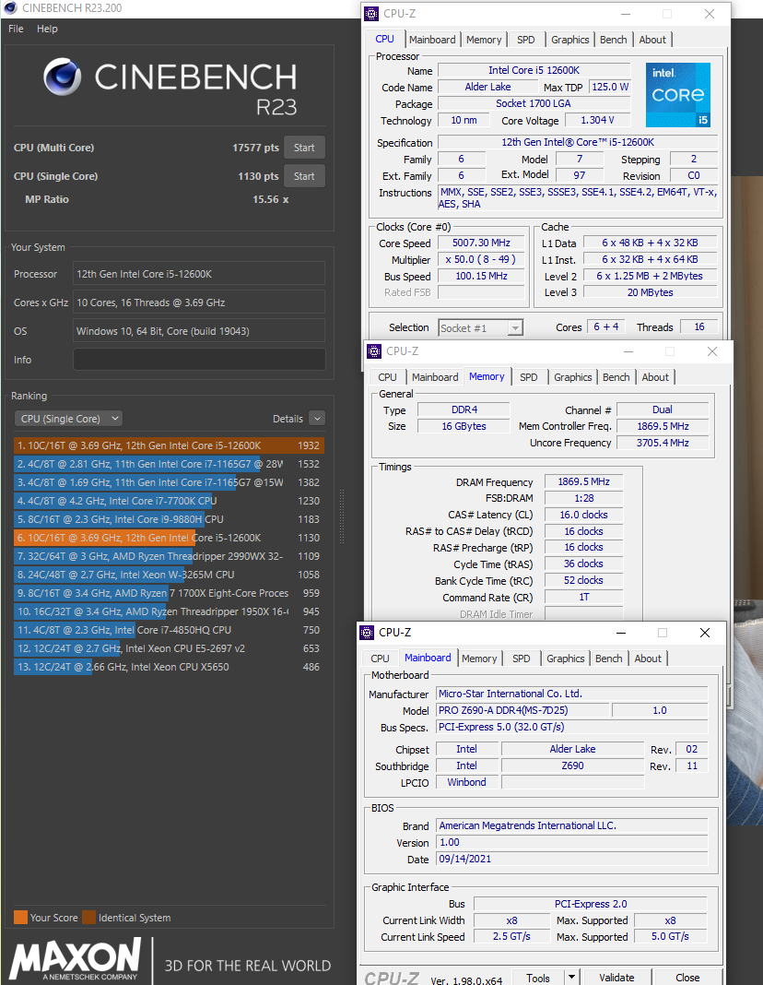Image resolution: width=763 pixels, height=985 pixels.
Task: Start the CPU Multi Core benchmark
Action: [304, 148]
